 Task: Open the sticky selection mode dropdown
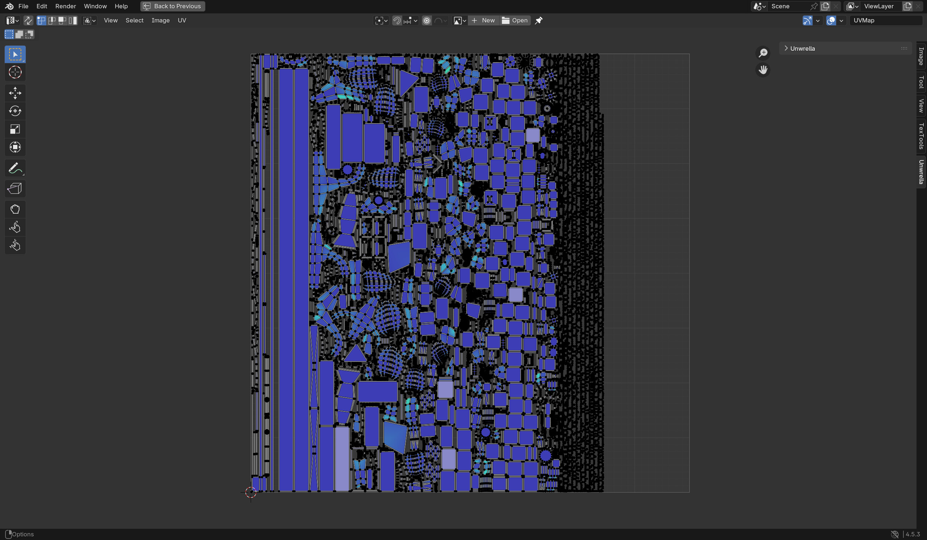89,21
